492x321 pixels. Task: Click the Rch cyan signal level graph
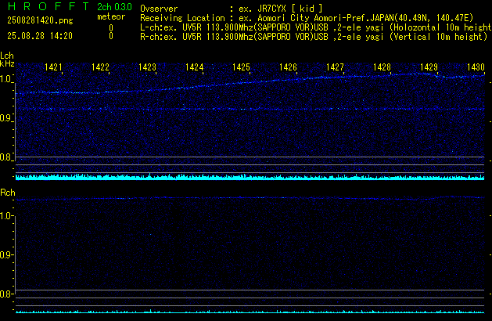coord(250,312)
